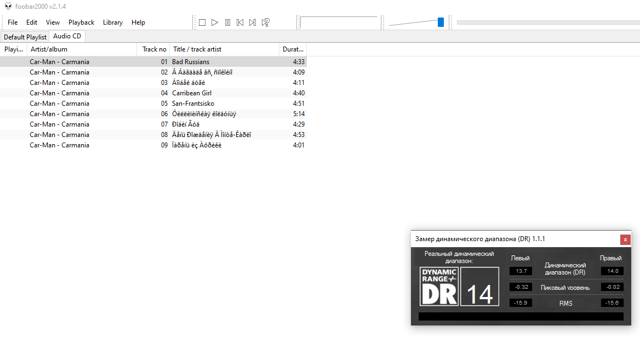Click the track number 03 cell
Viewport: 640px width, 337px height.
pyautogui.click(x=164, y=82)
